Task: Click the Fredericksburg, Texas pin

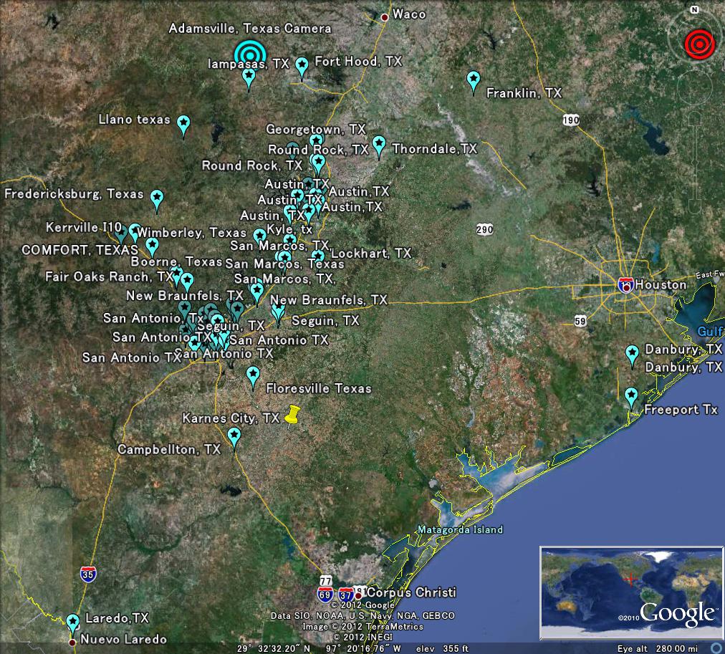Action: pyautogui.click(x=158, y=195)
